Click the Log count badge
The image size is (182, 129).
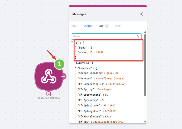click(x=107, y=26)
